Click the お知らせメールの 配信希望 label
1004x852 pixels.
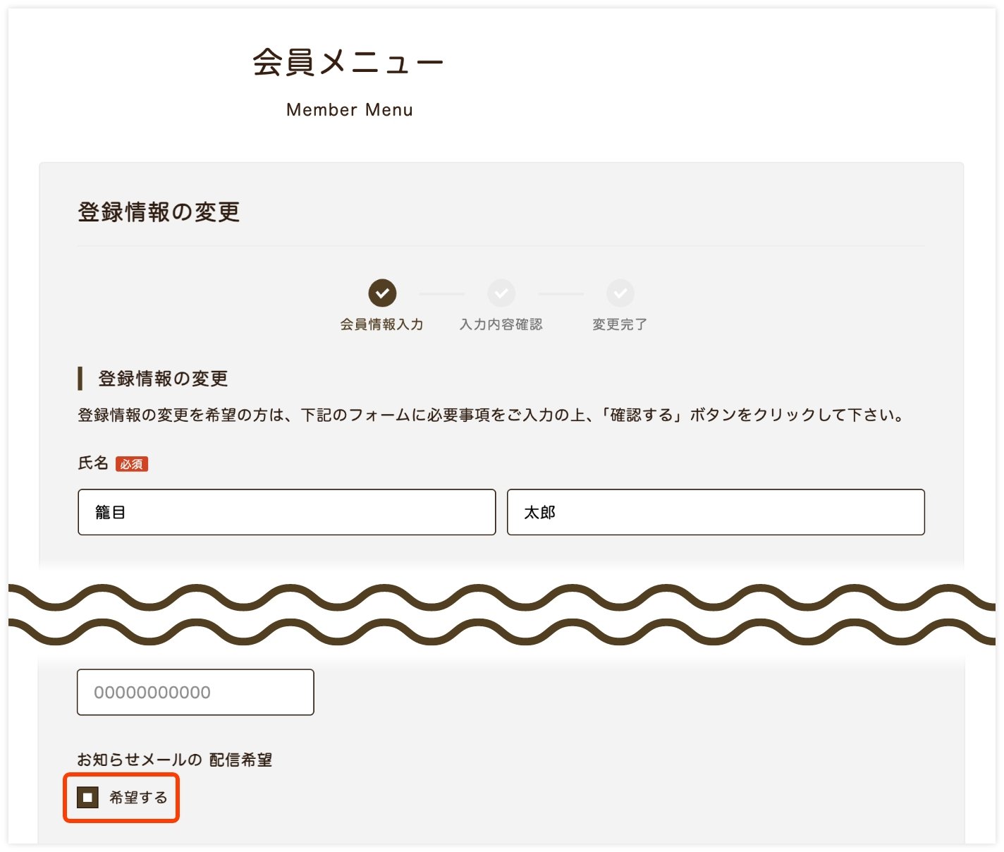pyautogui.click(x=175, y=760)
